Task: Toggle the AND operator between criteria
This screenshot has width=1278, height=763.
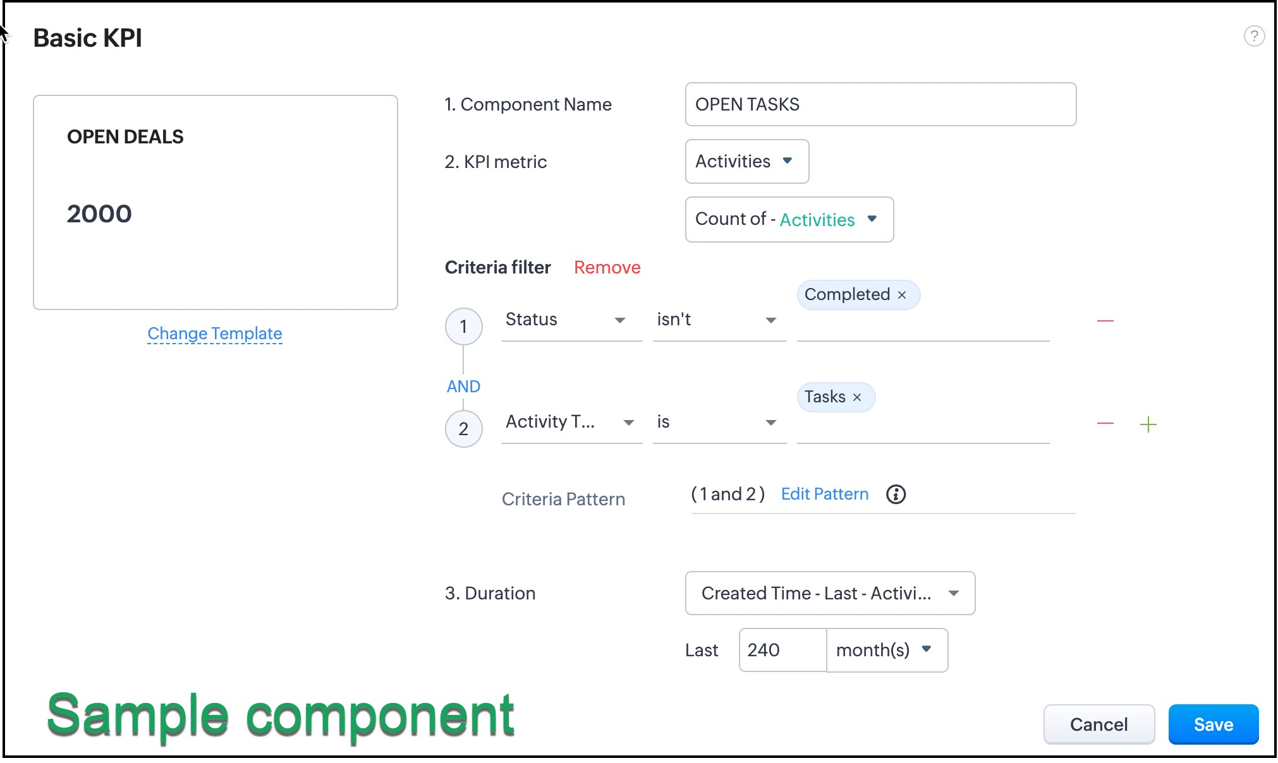Action: [463, 387]
